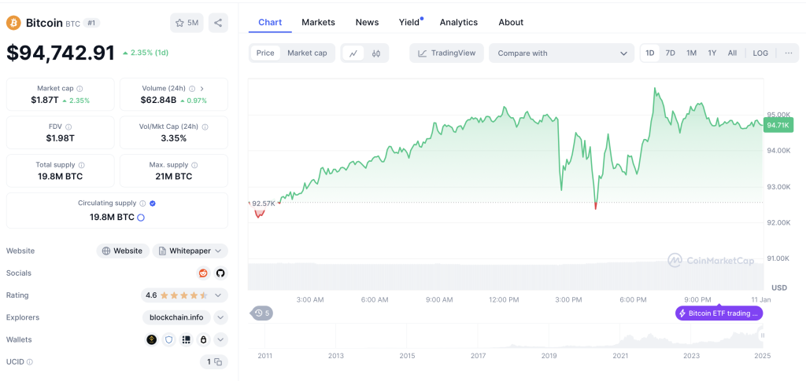The image size is (806, 381).
Task: Add Bitcoin to watchlist with star button
Action: pyautogui.click(x=187, y=23)
